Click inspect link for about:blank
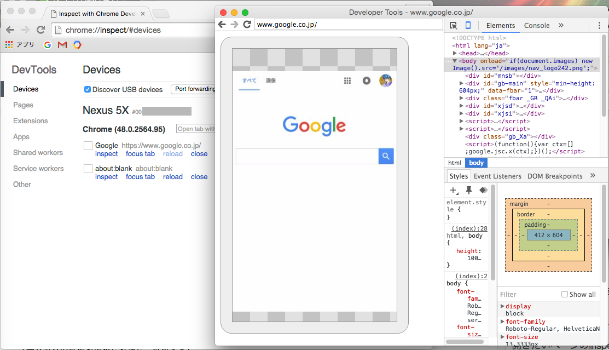Image resolution: width=609 pixels, height=350 pixels. (106, 177)
